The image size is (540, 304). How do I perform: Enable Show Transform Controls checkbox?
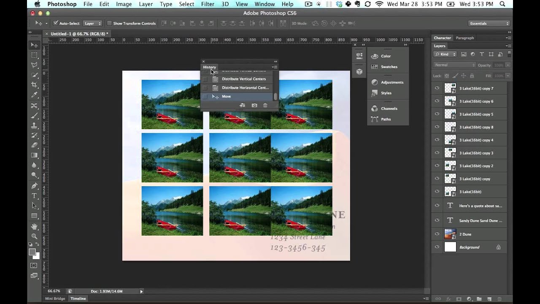109,23
